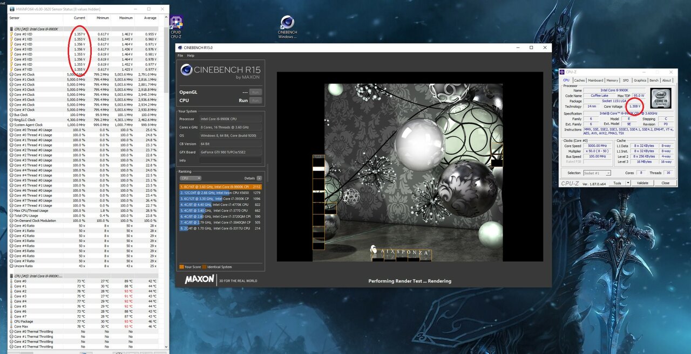Select the Xeon X5650 1279 ranking entry
Screen dimensions: 691x354
pyautogui.click(x=221, y=192)
